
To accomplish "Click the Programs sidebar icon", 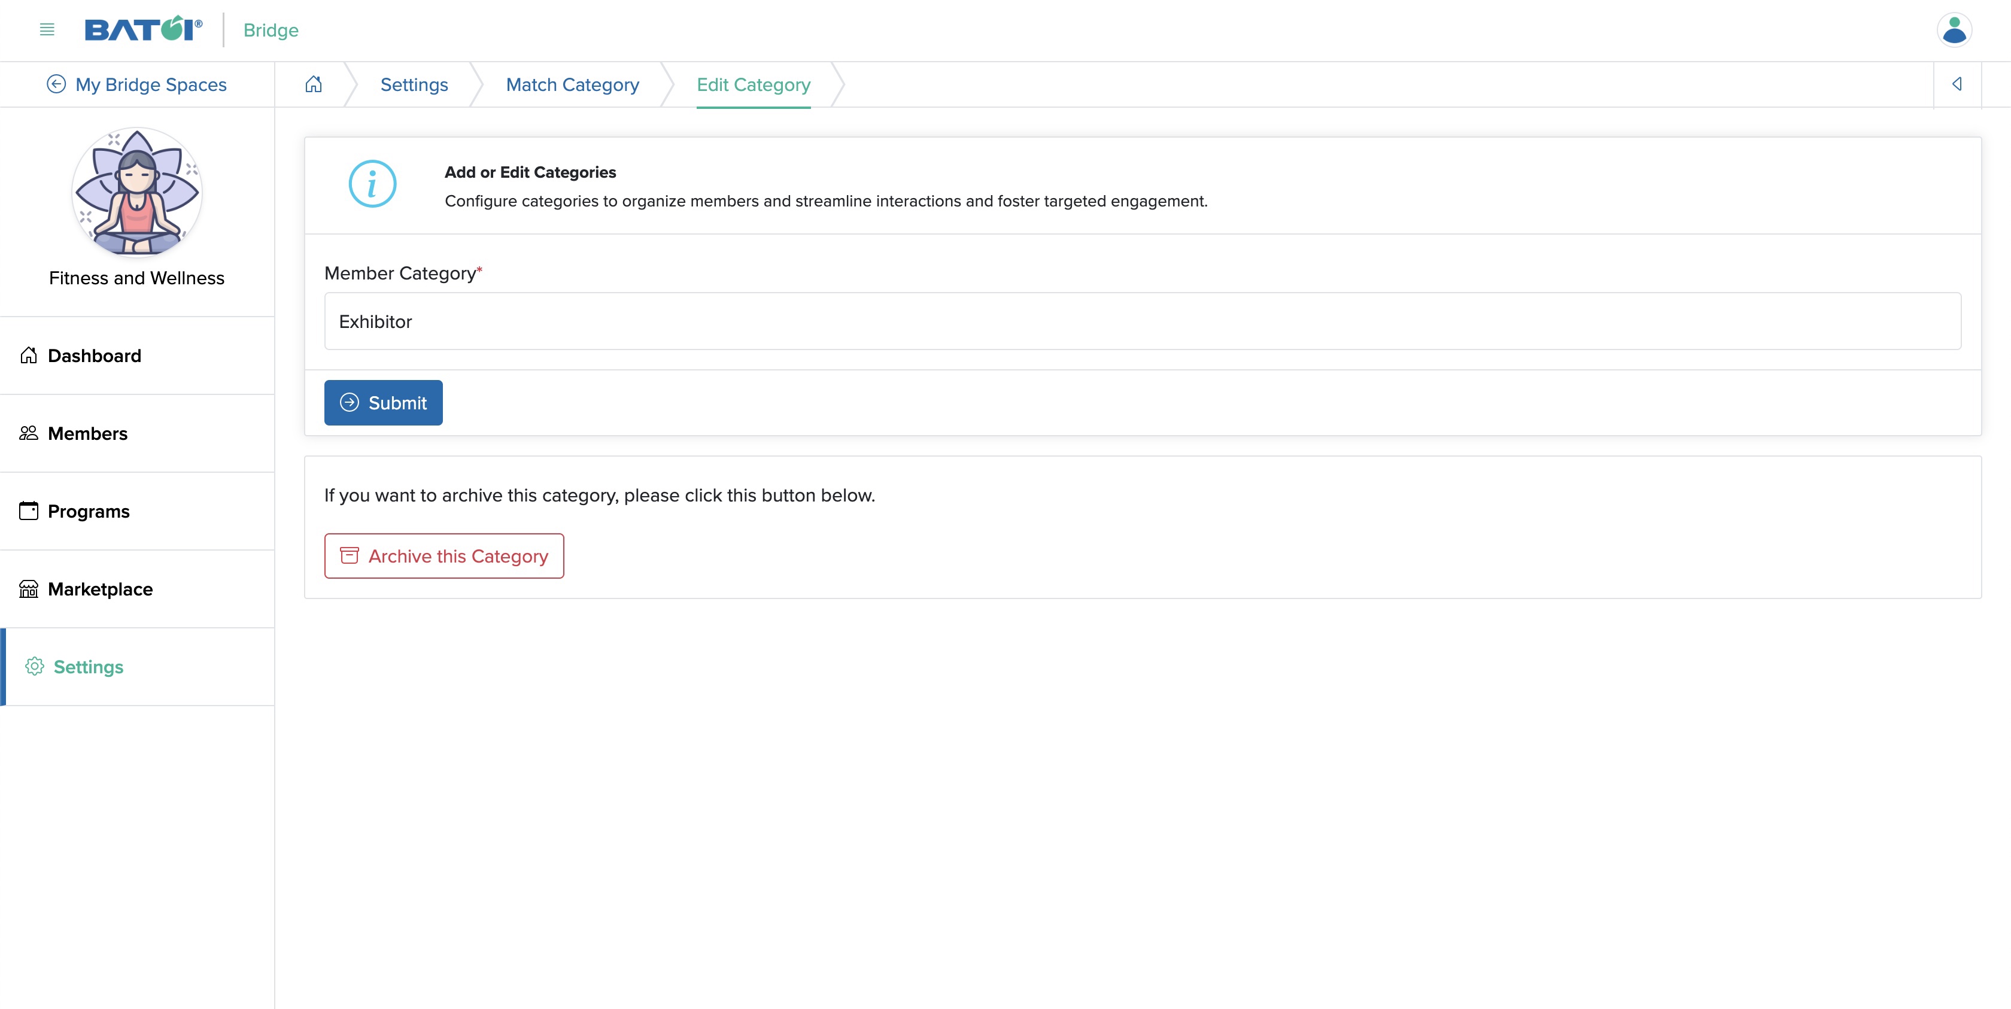I will point(27,511).
